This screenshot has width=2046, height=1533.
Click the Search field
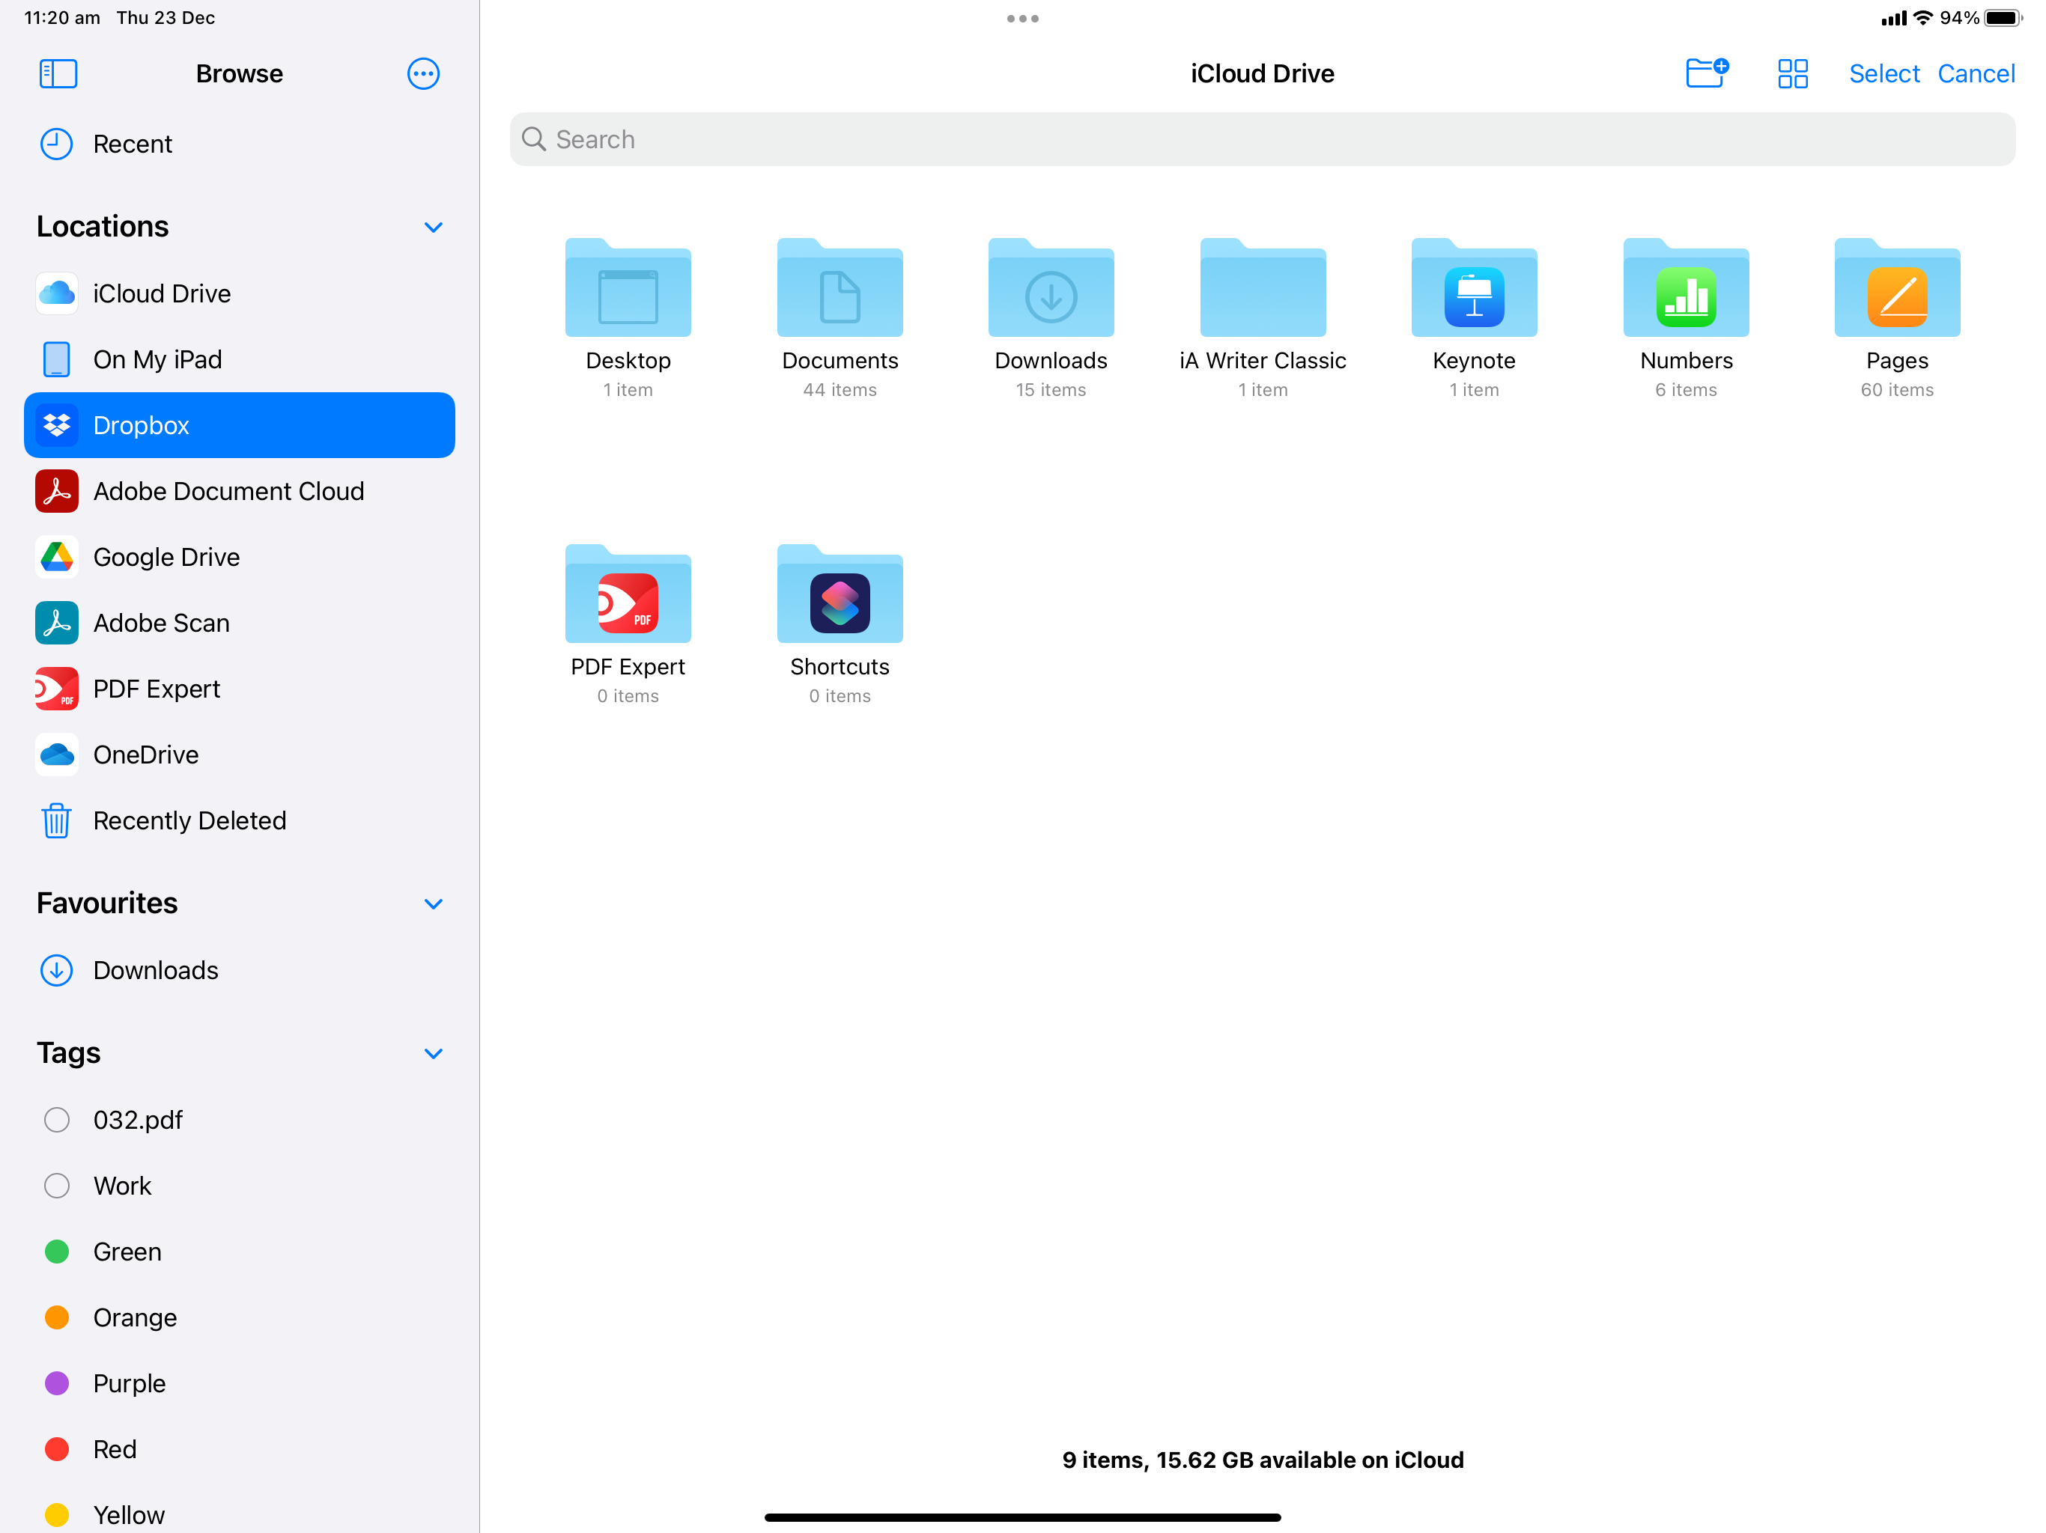pos(1262,140)
